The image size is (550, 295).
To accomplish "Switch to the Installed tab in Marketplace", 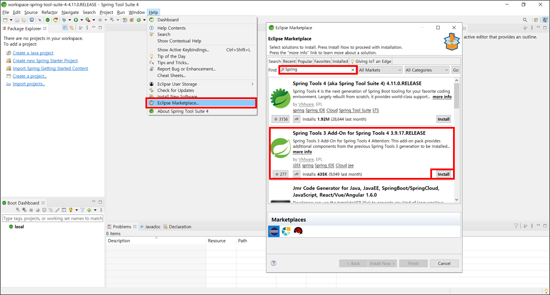I will tap(340, 61).
